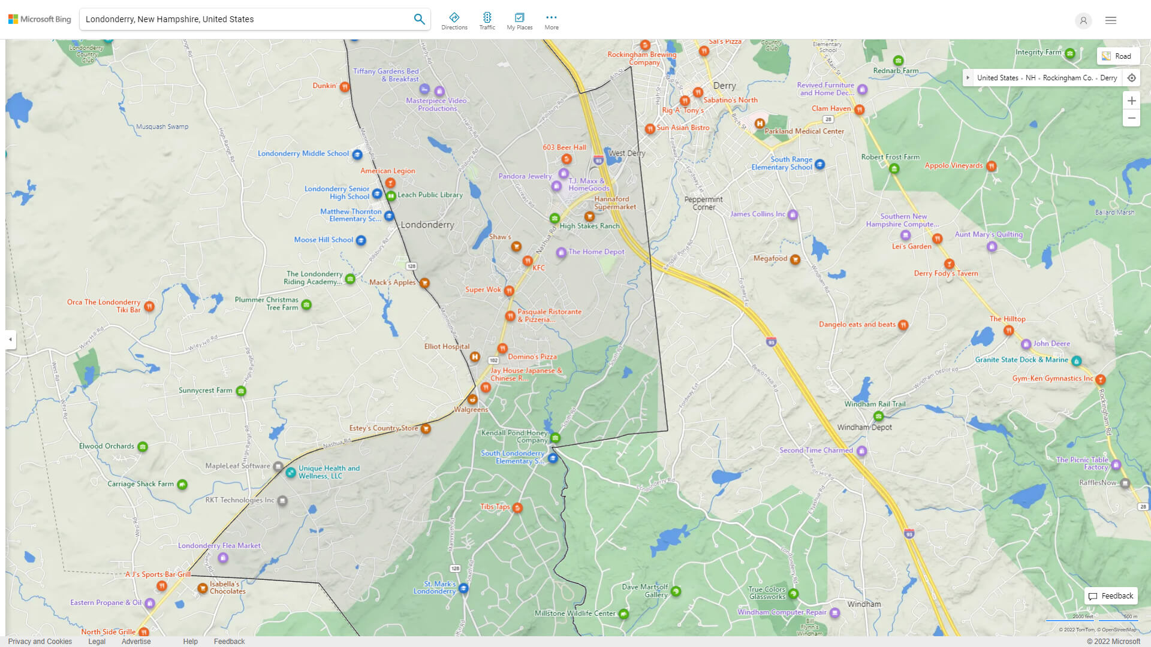This screenshot has width=1151, height=647.
Task: Expand the collapsed left side panel
Action: tap(10, 339)
